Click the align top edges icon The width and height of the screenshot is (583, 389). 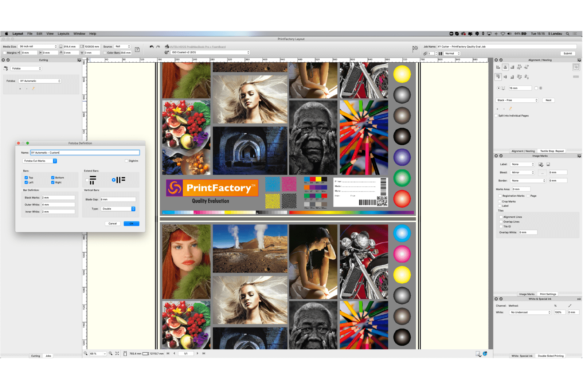(x=498, y=76)
